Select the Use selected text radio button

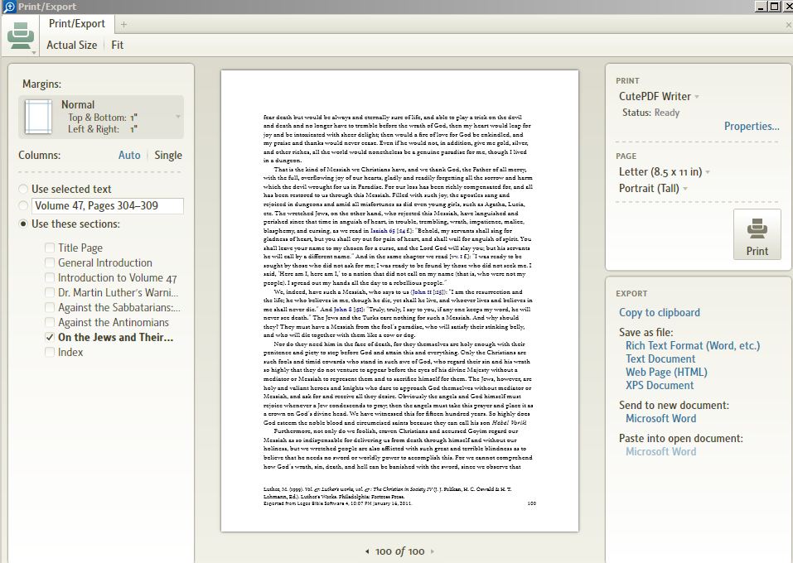click(23, 189)
